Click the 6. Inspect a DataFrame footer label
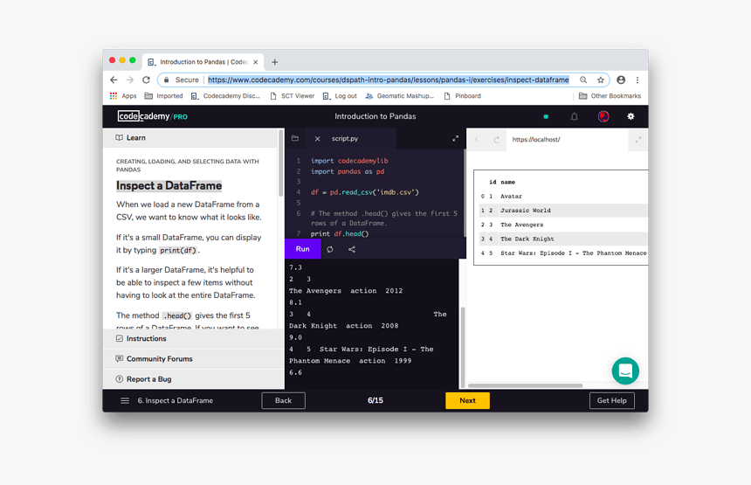The width and height of the screenshot is (751, 485). tap(176, 400)
